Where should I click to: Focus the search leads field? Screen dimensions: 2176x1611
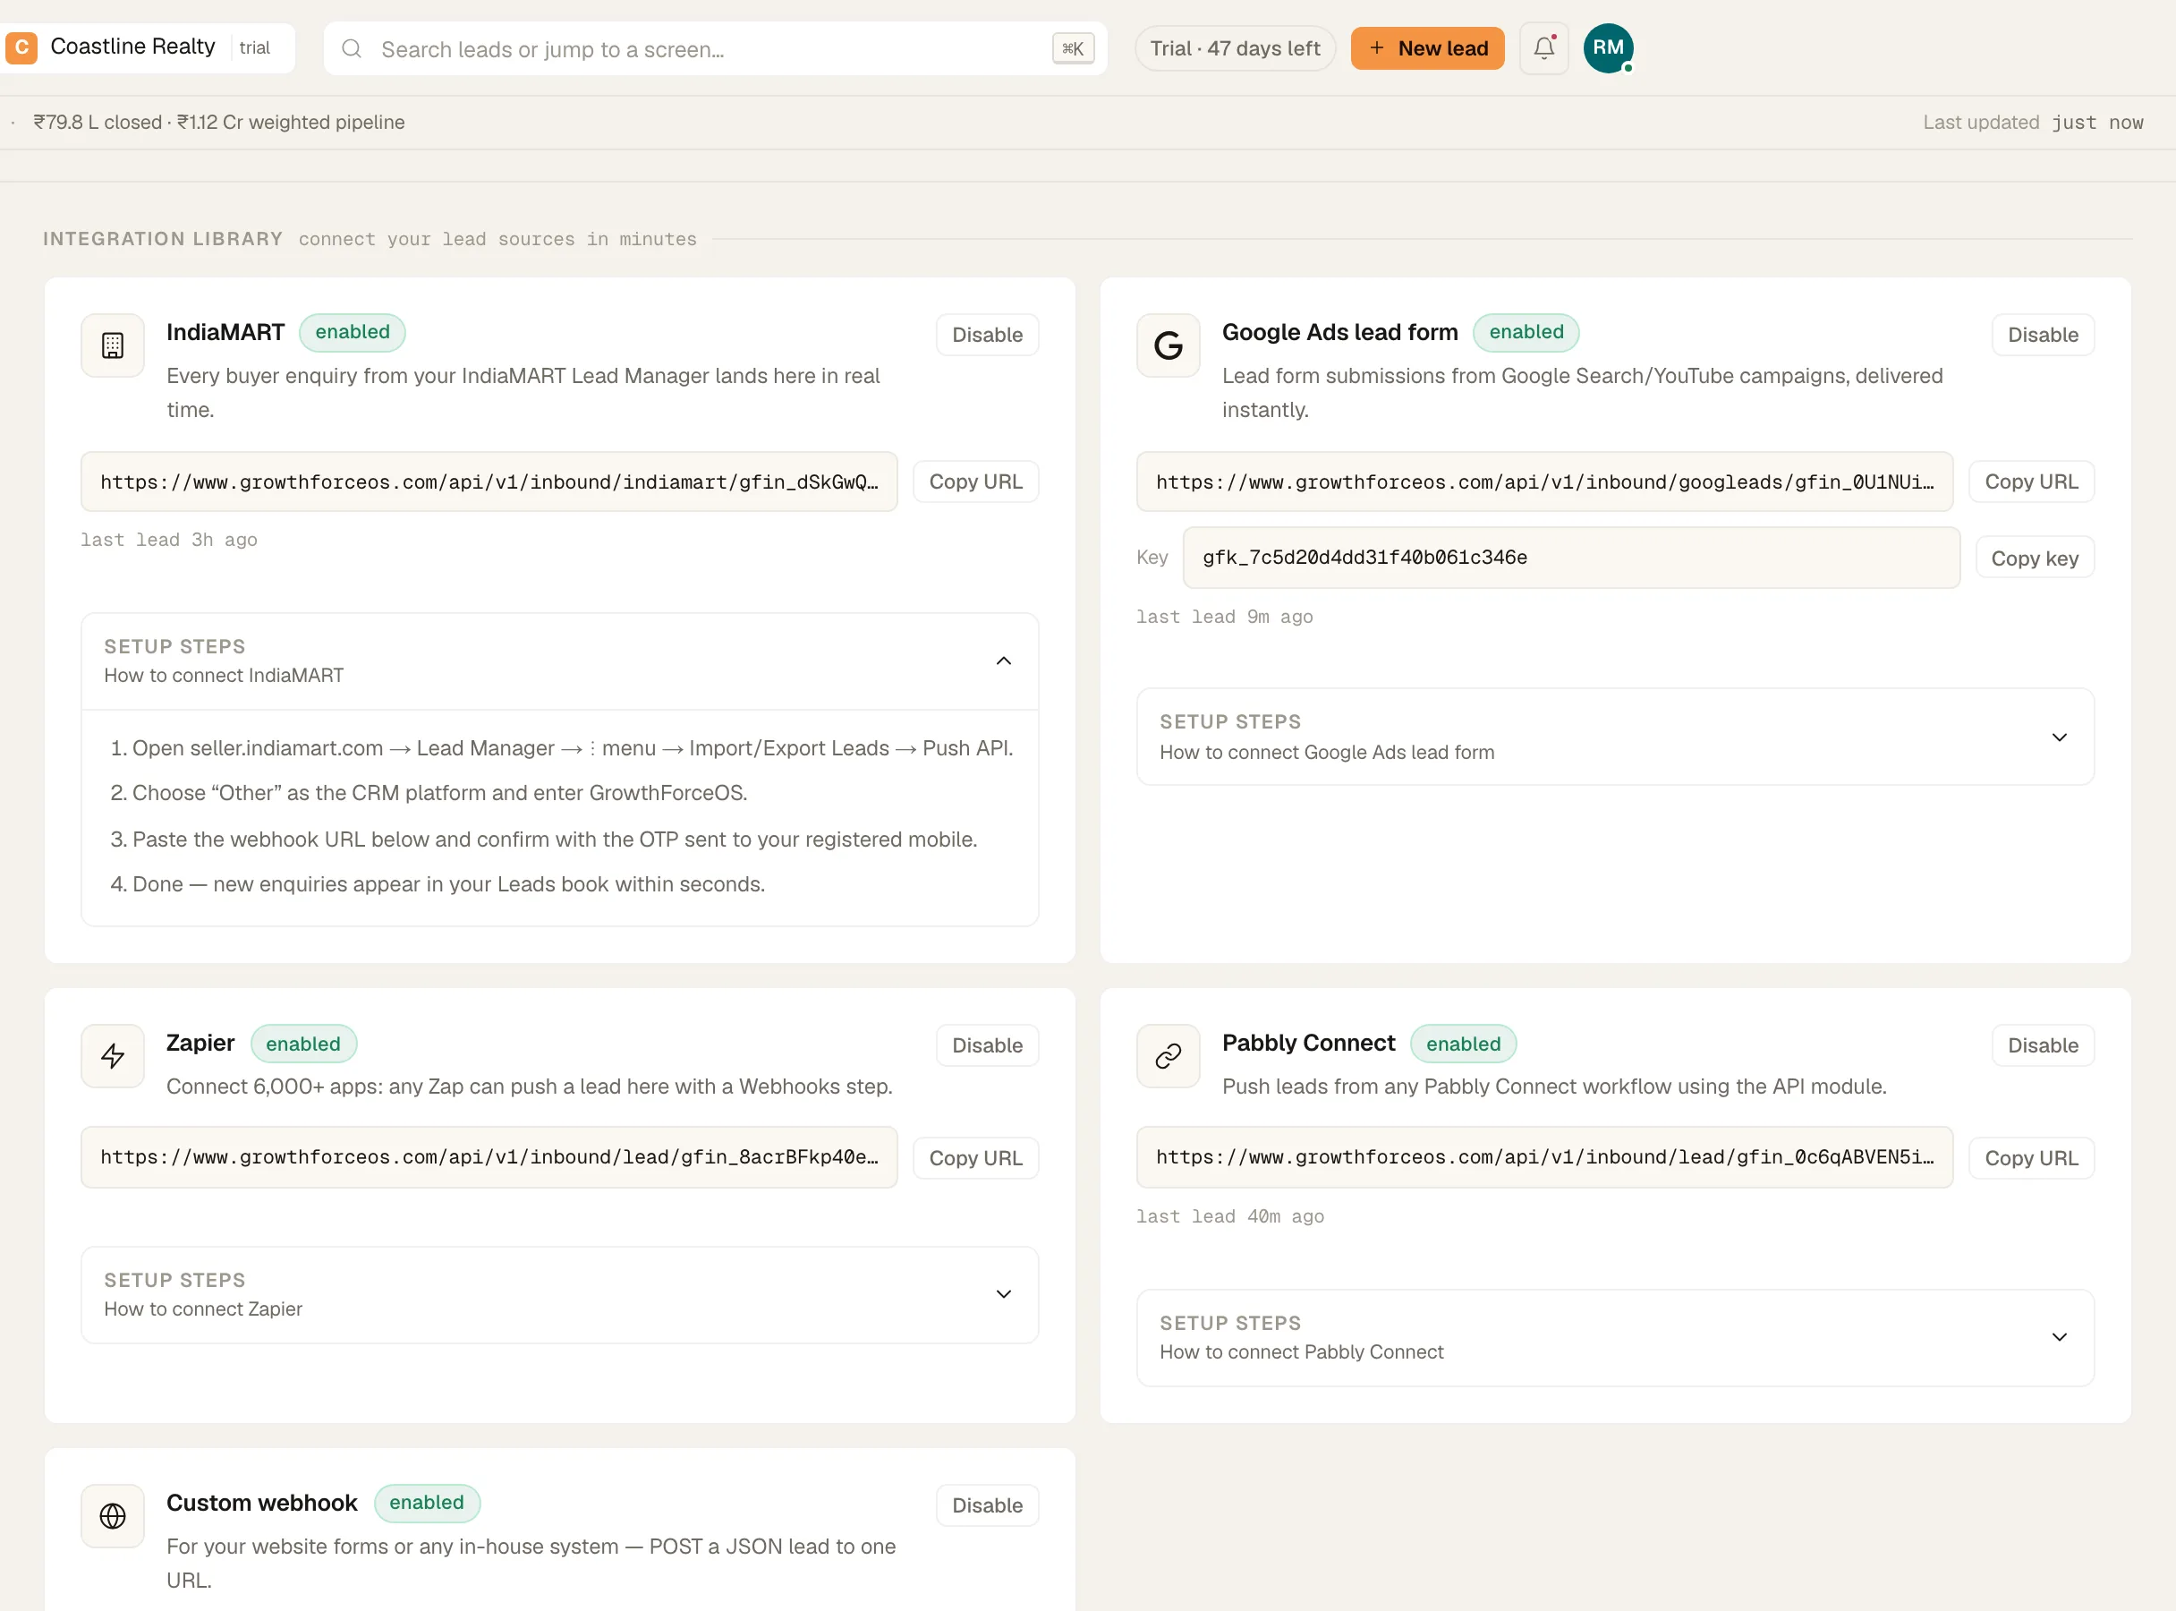coord(715,48)
